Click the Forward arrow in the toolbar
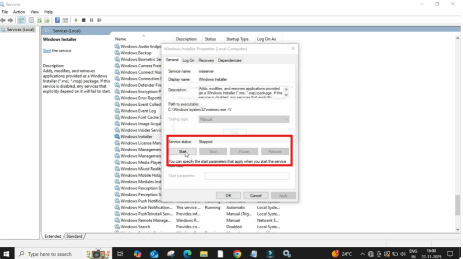 [10, 20]
